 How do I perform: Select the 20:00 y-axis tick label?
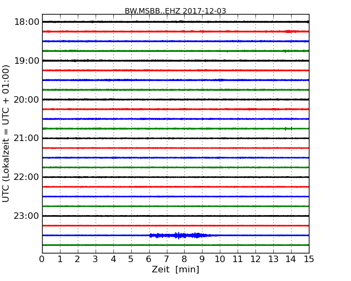(x=26, y=99)
